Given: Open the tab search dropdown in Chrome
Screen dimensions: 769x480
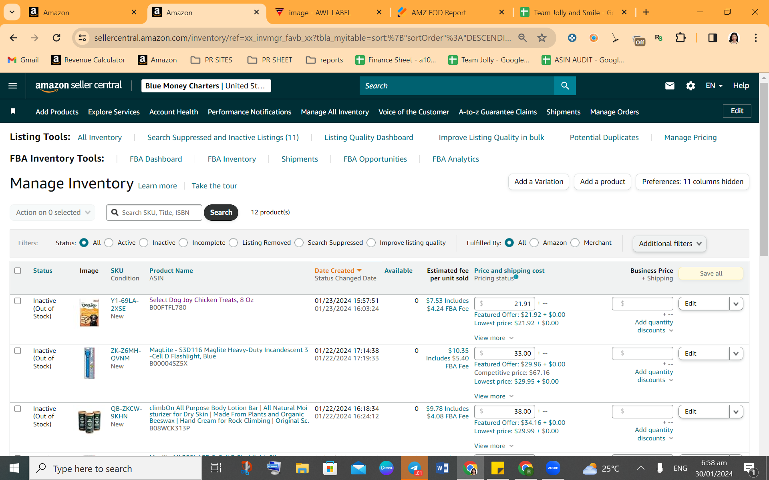Looking at the screenshot, I should coord(12,12).
